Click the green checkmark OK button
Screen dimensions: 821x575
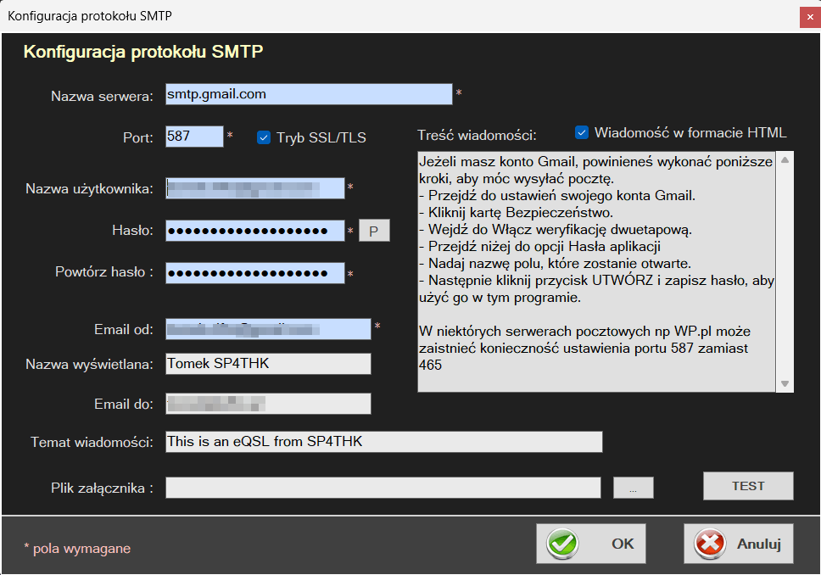[590, 544]
